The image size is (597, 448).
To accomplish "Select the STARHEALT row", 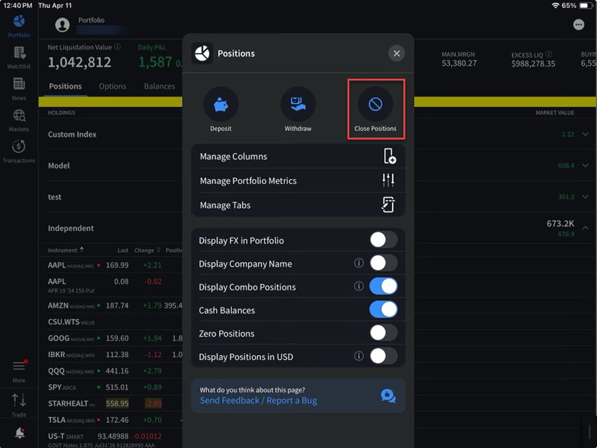I will [x=110, y=404].
